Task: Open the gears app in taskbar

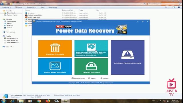Action: click(57, 101)
